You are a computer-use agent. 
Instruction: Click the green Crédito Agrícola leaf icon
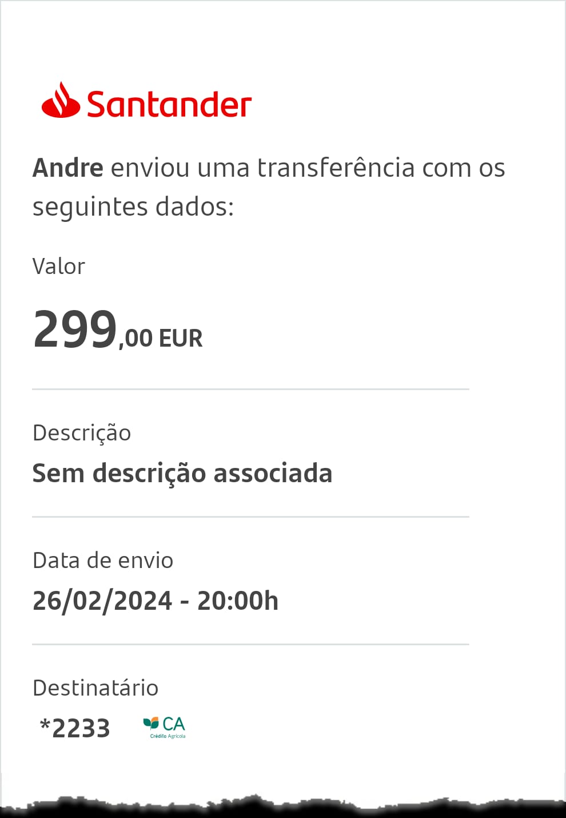(151, 724)
